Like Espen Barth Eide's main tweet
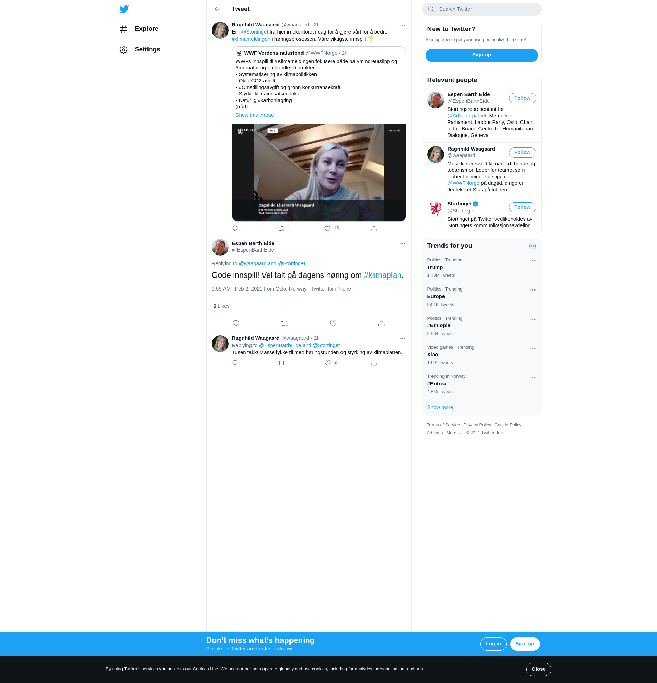The width and height of the screenshot is (657, 683). pyautogui.click(x=333, y=323)
